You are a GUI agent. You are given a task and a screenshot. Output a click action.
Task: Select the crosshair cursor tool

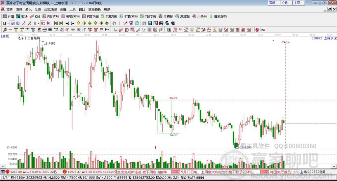point(120,23)
